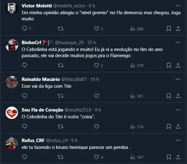The image size is (187, 164).
Task: Like Rufus_CRF's tweet
Action: click(x=96, y=157)
